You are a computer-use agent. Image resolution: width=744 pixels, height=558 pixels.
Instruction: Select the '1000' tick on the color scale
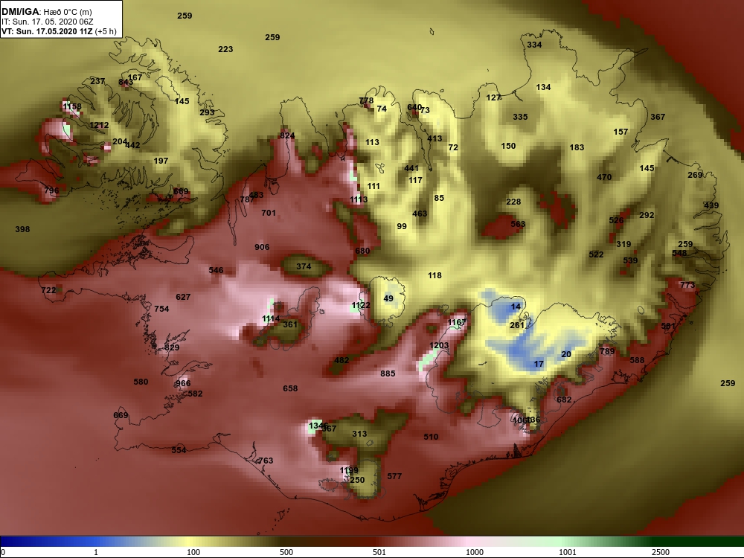click(474, 552)
